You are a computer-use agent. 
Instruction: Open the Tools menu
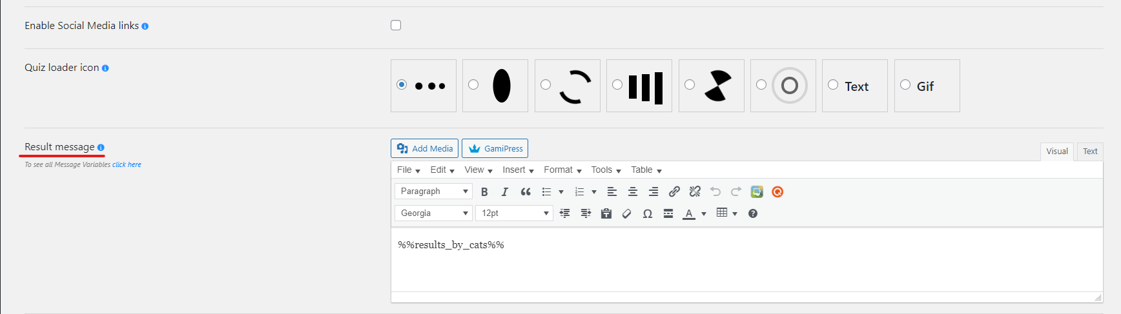tap(606, 170)
